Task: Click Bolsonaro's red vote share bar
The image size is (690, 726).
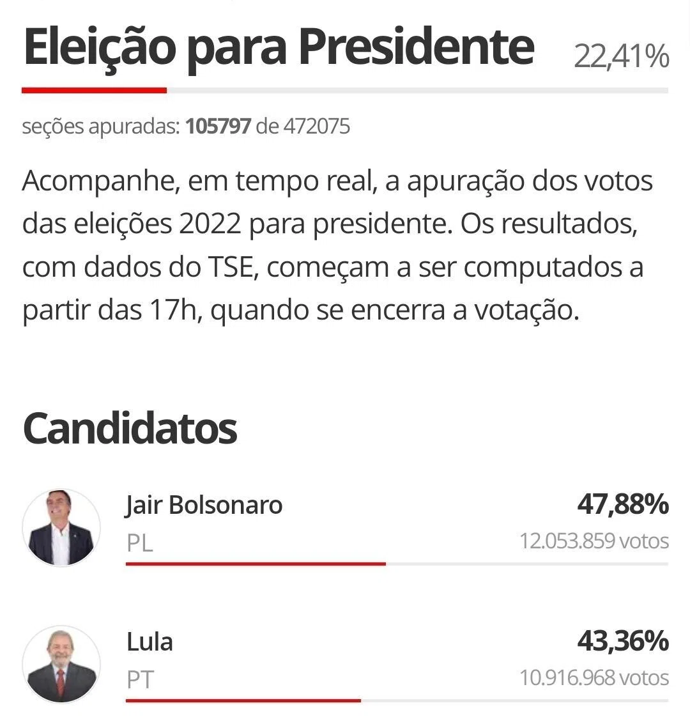Action: (256, 564)
